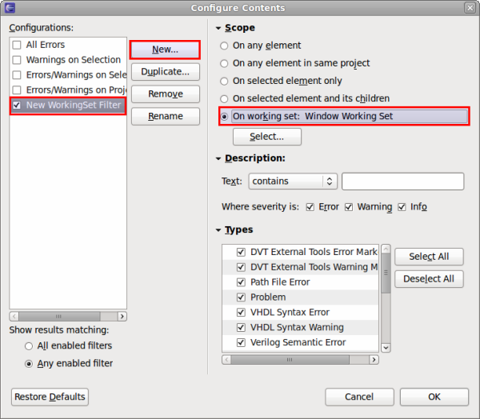The image size is (480, 419).
Task: Click the Eclipse icon in title bar
Action: 10,8
